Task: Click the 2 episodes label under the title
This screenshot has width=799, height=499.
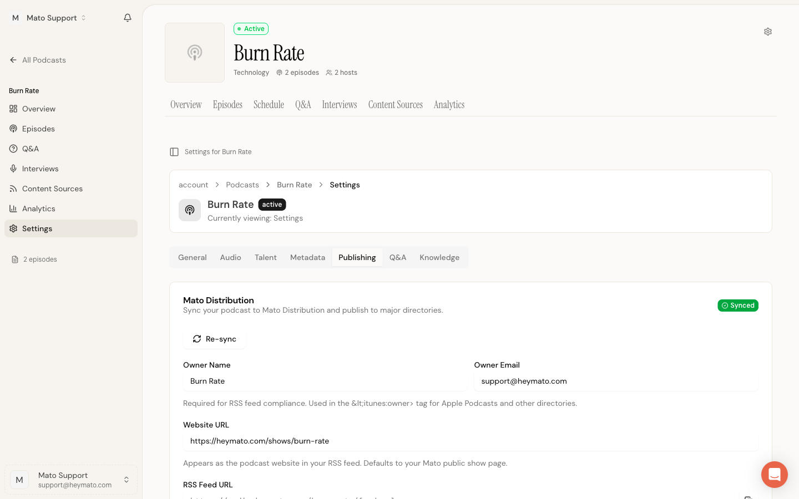Action: pyautogui.click(x=297, y=73)
